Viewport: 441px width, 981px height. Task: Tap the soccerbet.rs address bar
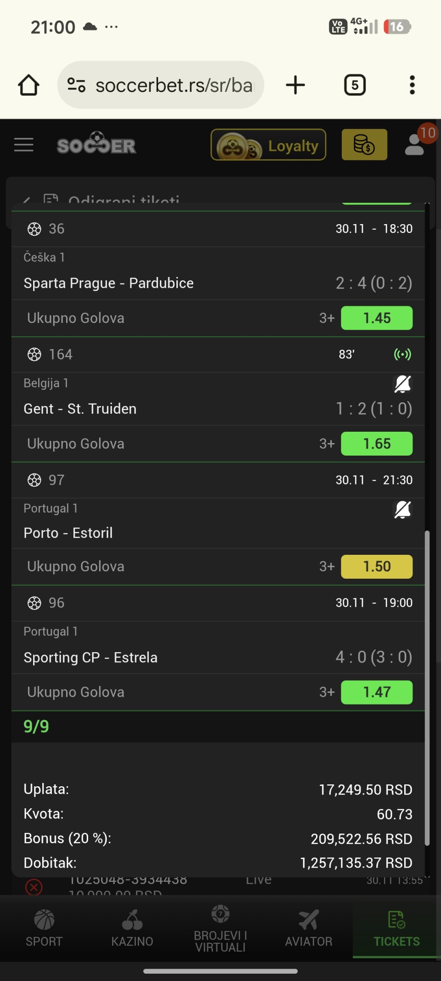click(161, 85)
